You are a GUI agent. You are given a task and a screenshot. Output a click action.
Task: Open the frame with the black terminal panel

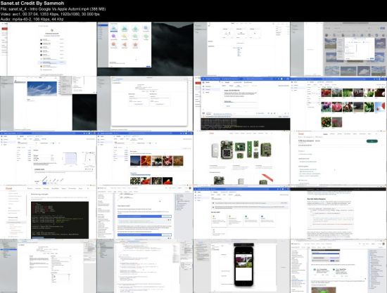click(241, 103)
